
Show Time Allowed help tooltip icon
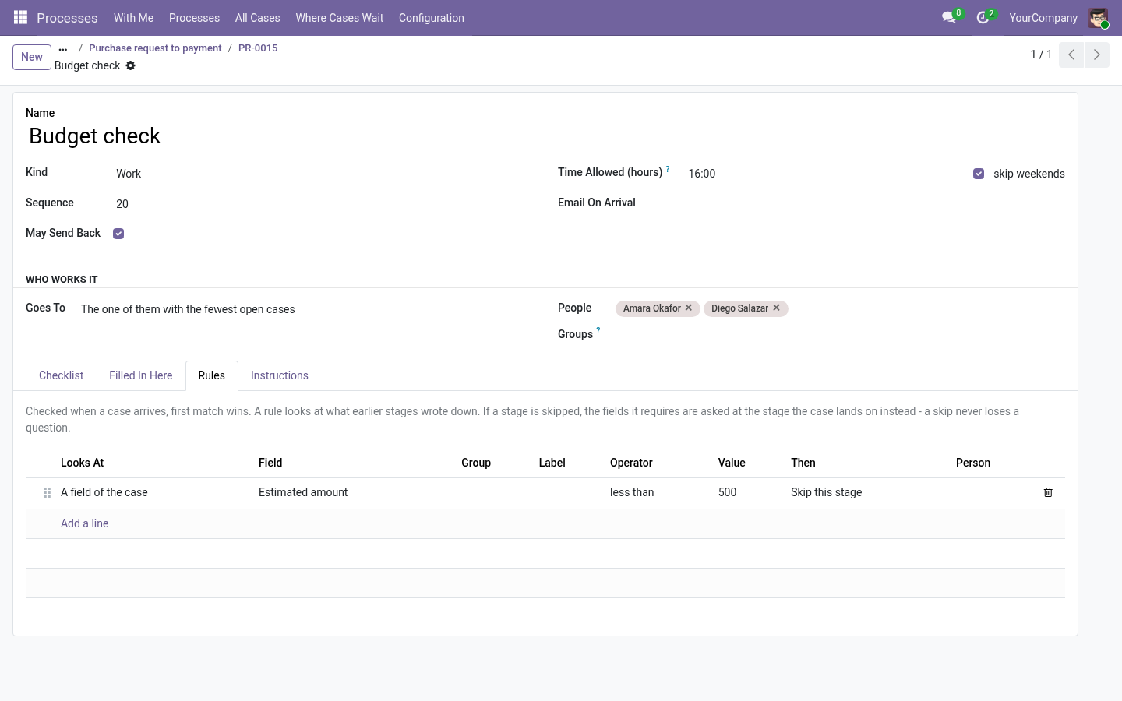pos(668,168)
